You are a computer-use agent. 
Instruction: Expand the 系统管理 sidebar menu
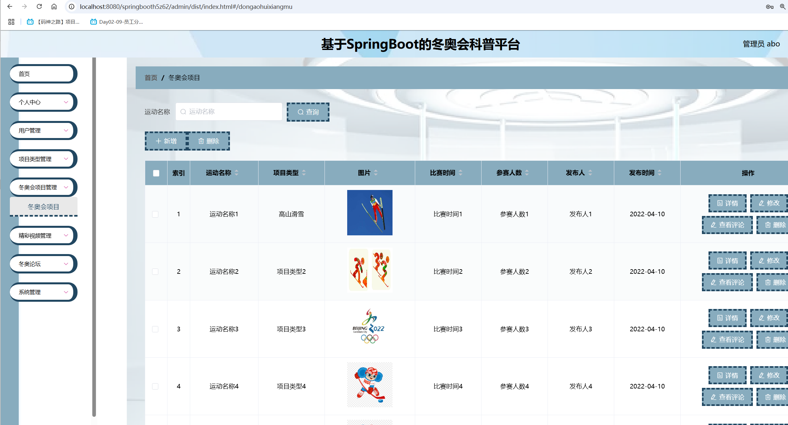pos(43,292)
